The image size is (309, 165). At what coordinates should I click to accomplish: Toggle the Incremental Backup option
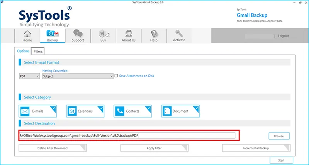tap(256, 148)
